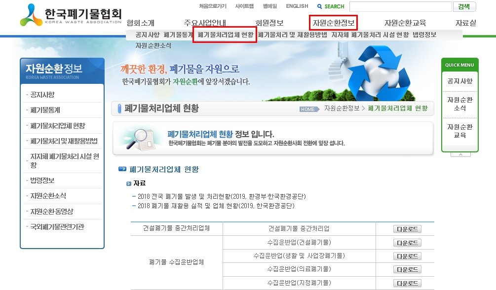Select 폐기물통계 in the submenu bar

click(x=178, y=35)
